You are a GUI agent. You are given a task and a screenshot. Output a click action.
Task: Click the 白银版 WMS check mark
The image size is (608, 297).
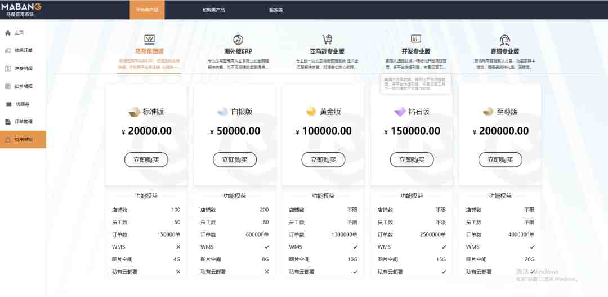[267, 247]
